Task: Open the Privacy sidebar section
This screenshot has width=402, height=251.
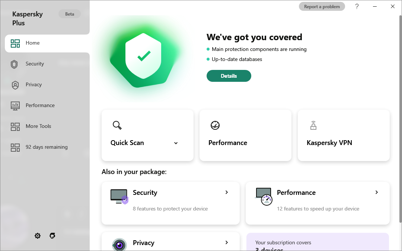Action: tap(33, 85)
